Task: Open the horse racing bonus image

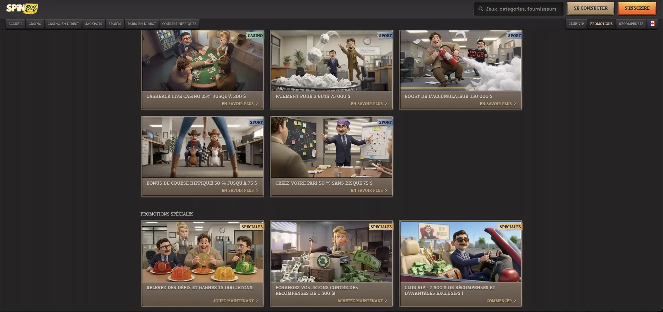Action: coord(202,147)
